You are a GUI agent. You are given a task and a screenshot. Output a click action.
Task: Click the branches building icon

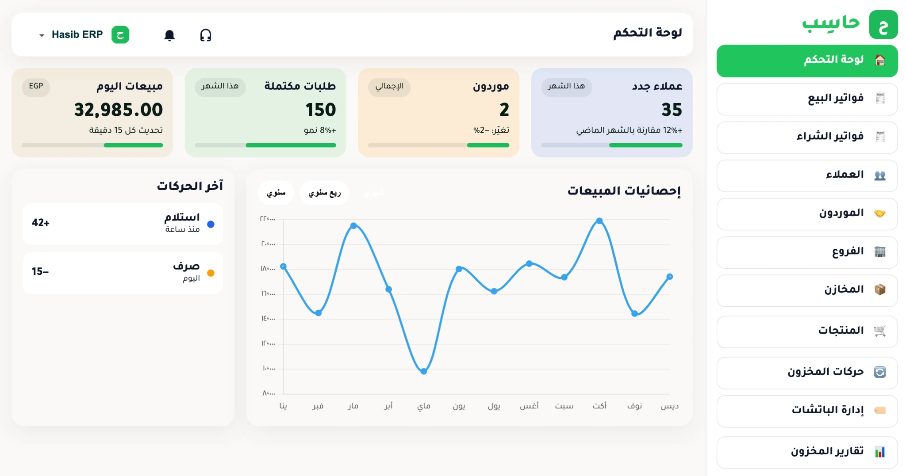tap(880, 252)
